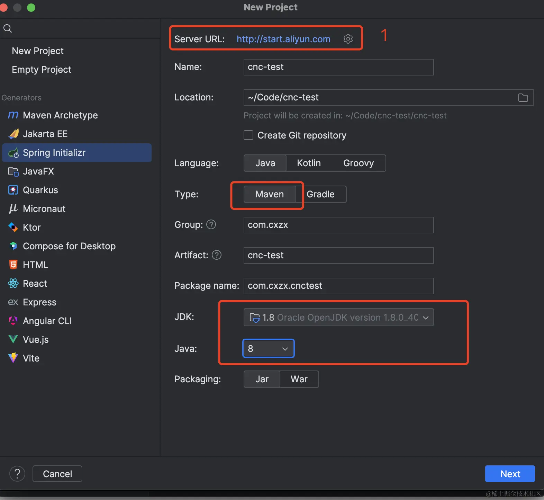544x500 pixels.
Task: Click the Quarkus logo icon
Action: (13, 190)
